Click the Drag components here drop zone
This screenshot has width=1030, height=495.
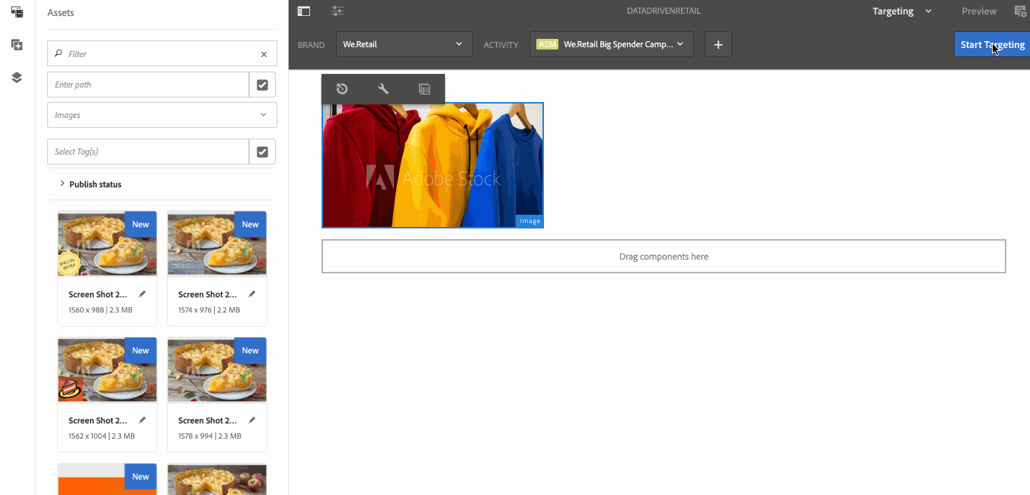pos(664,257)
